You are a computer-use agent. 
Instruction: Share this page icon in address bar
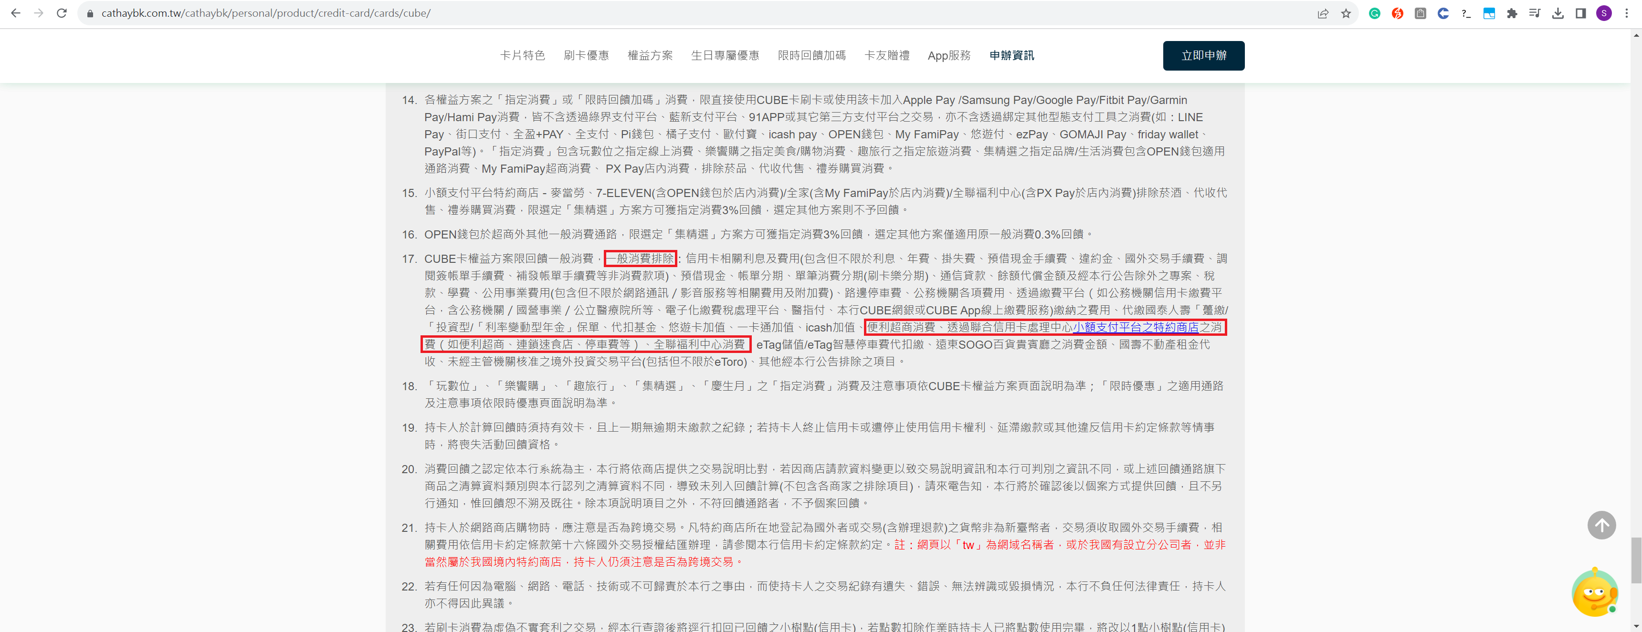[x=1323, y=13]
